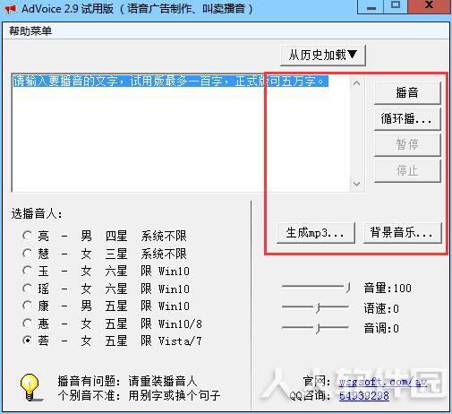This screenshot has height=414, width=452.
Task: Click the 音量 volume slider
Action: coord(316,288)
